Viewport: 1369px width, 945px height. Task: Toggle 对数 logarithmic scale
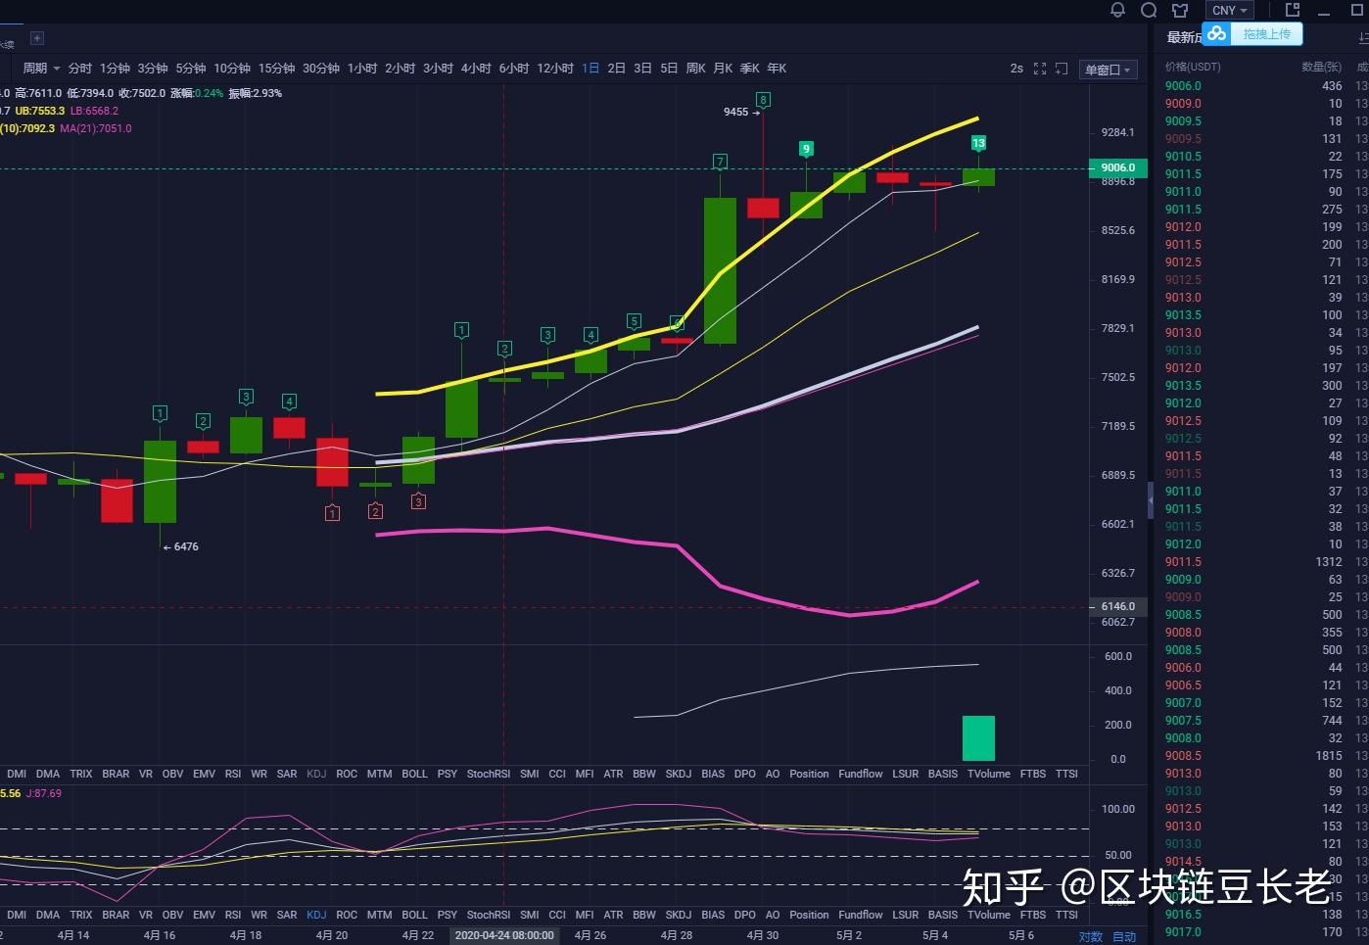(x=1090, y=937)
